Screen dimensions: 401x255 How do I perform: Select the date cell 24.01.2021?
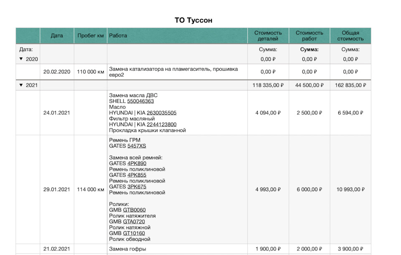(x=57, y=113)
